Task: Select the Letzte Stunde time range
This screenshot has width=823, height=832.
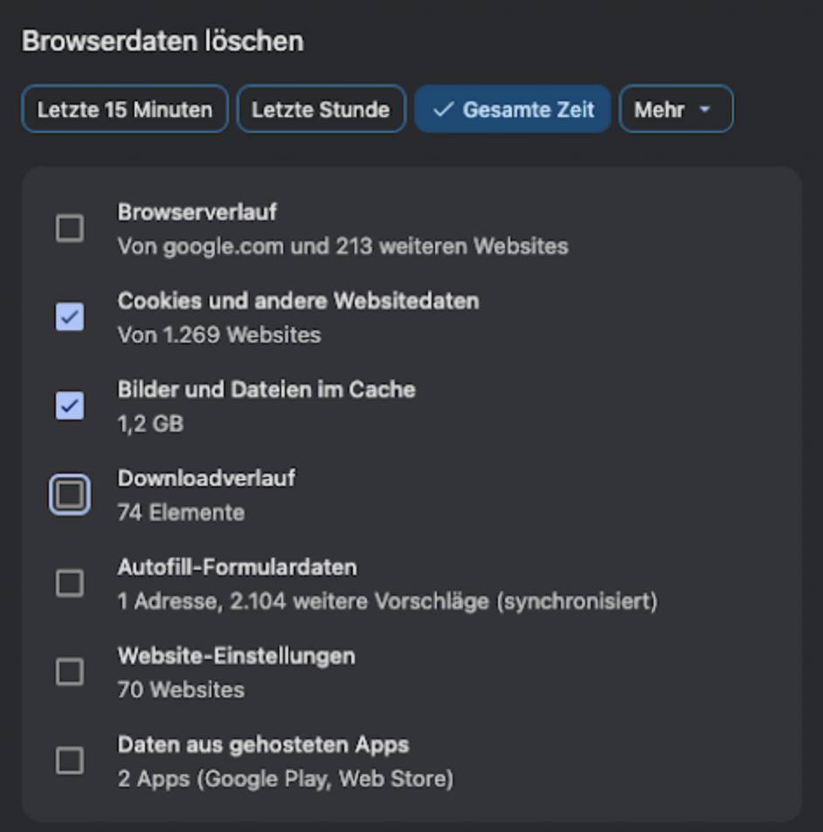Action: click(321, 109)
